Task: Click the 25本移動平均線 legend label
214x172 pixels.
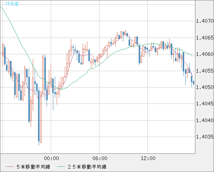Action: (x=87, y=167)
